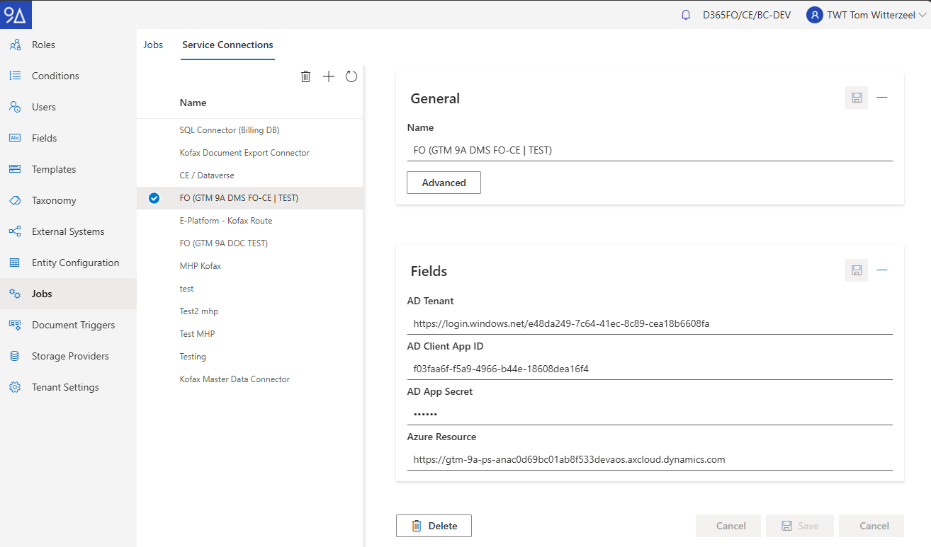This screenshot has height=547, width=931.
Task: Select Test MHP connection
Action: coord(249,334)
